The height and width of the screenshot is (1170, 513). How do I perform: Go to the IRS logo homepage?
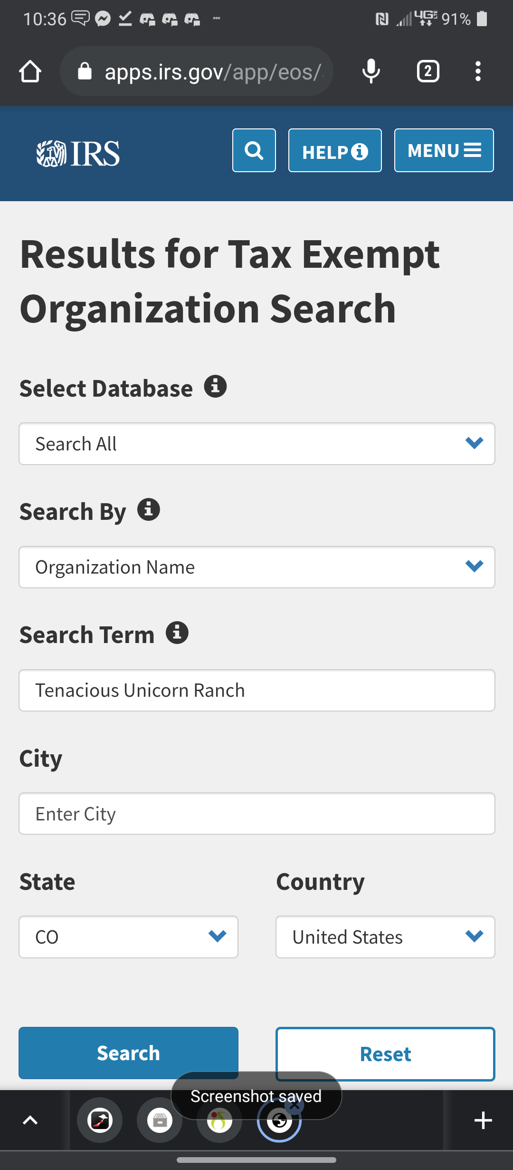[78, 153]
